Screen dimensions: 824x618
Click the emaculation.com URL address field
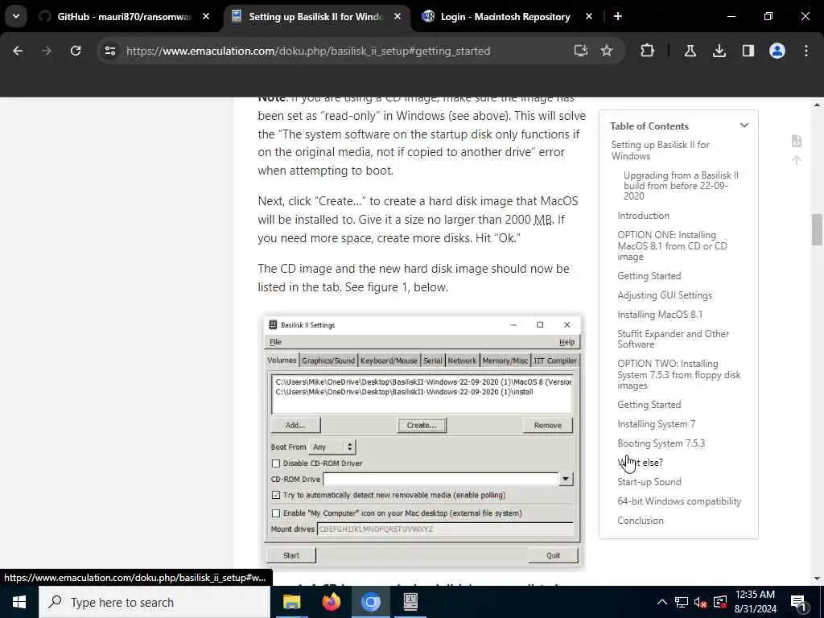[308, 51]
